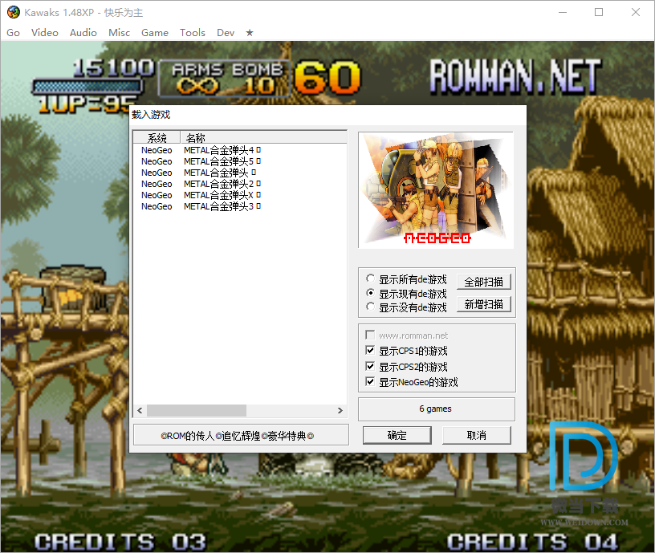This screenshot has height=553, width=655.
Task: Select 显示没有de游戏 radio option
Action: pos(406,307)
